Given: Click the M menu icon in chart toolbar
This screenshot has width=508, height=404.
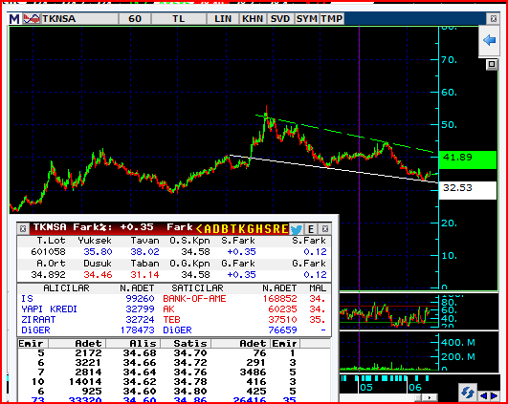Looking at the screenshot, I should [14, 19].
